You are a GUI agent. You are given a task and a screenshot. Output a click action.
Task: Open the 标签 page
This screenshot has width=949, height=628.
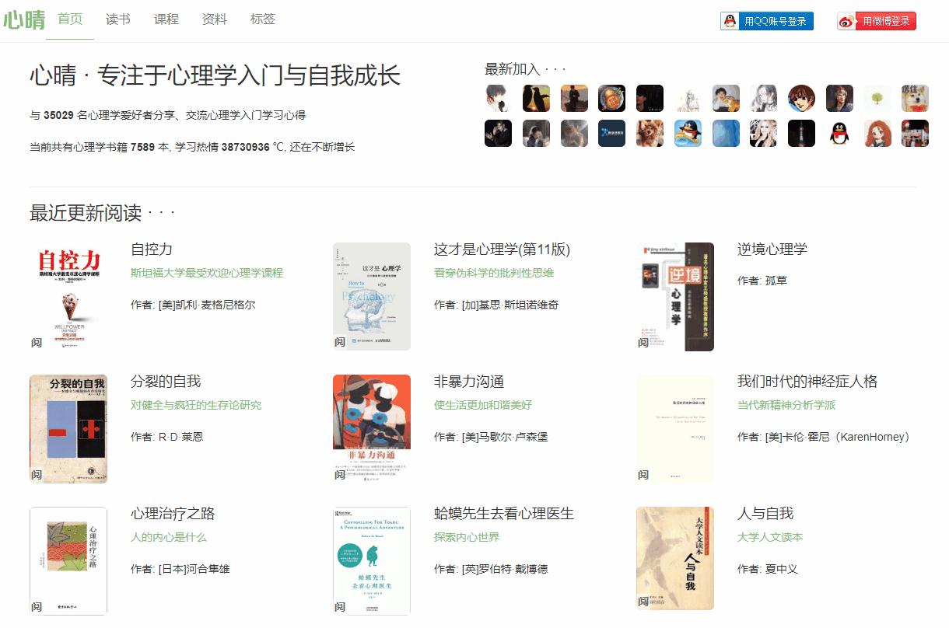click(263, 19)
